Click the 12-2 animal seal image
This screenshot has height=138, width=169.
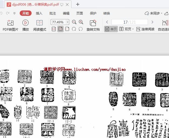coord(69,113)
